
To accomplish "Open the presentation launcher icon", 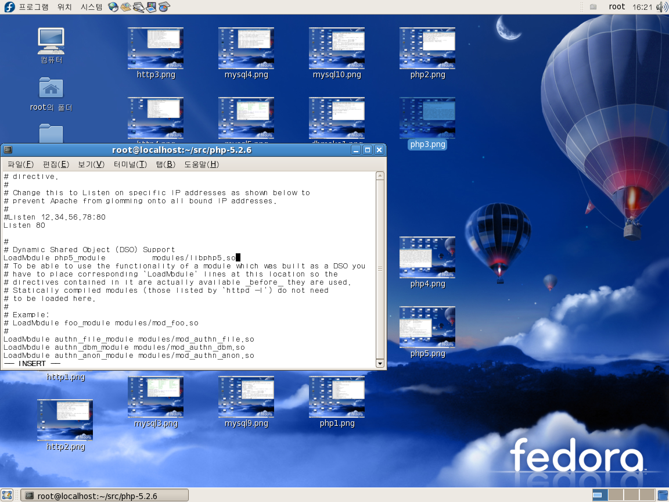I will pyautogui.click(x=152, y=7).
